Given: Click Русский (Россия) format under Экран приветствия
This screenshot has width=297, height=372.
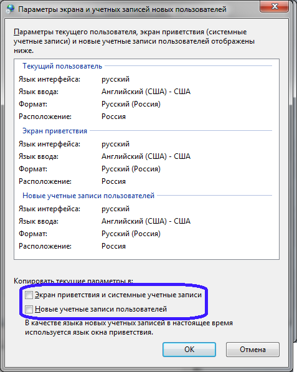Looking at the screenshot, I should 131,169.
